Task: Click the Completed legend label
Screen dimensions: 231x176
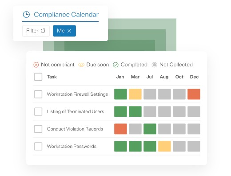Action: [134, 65]
